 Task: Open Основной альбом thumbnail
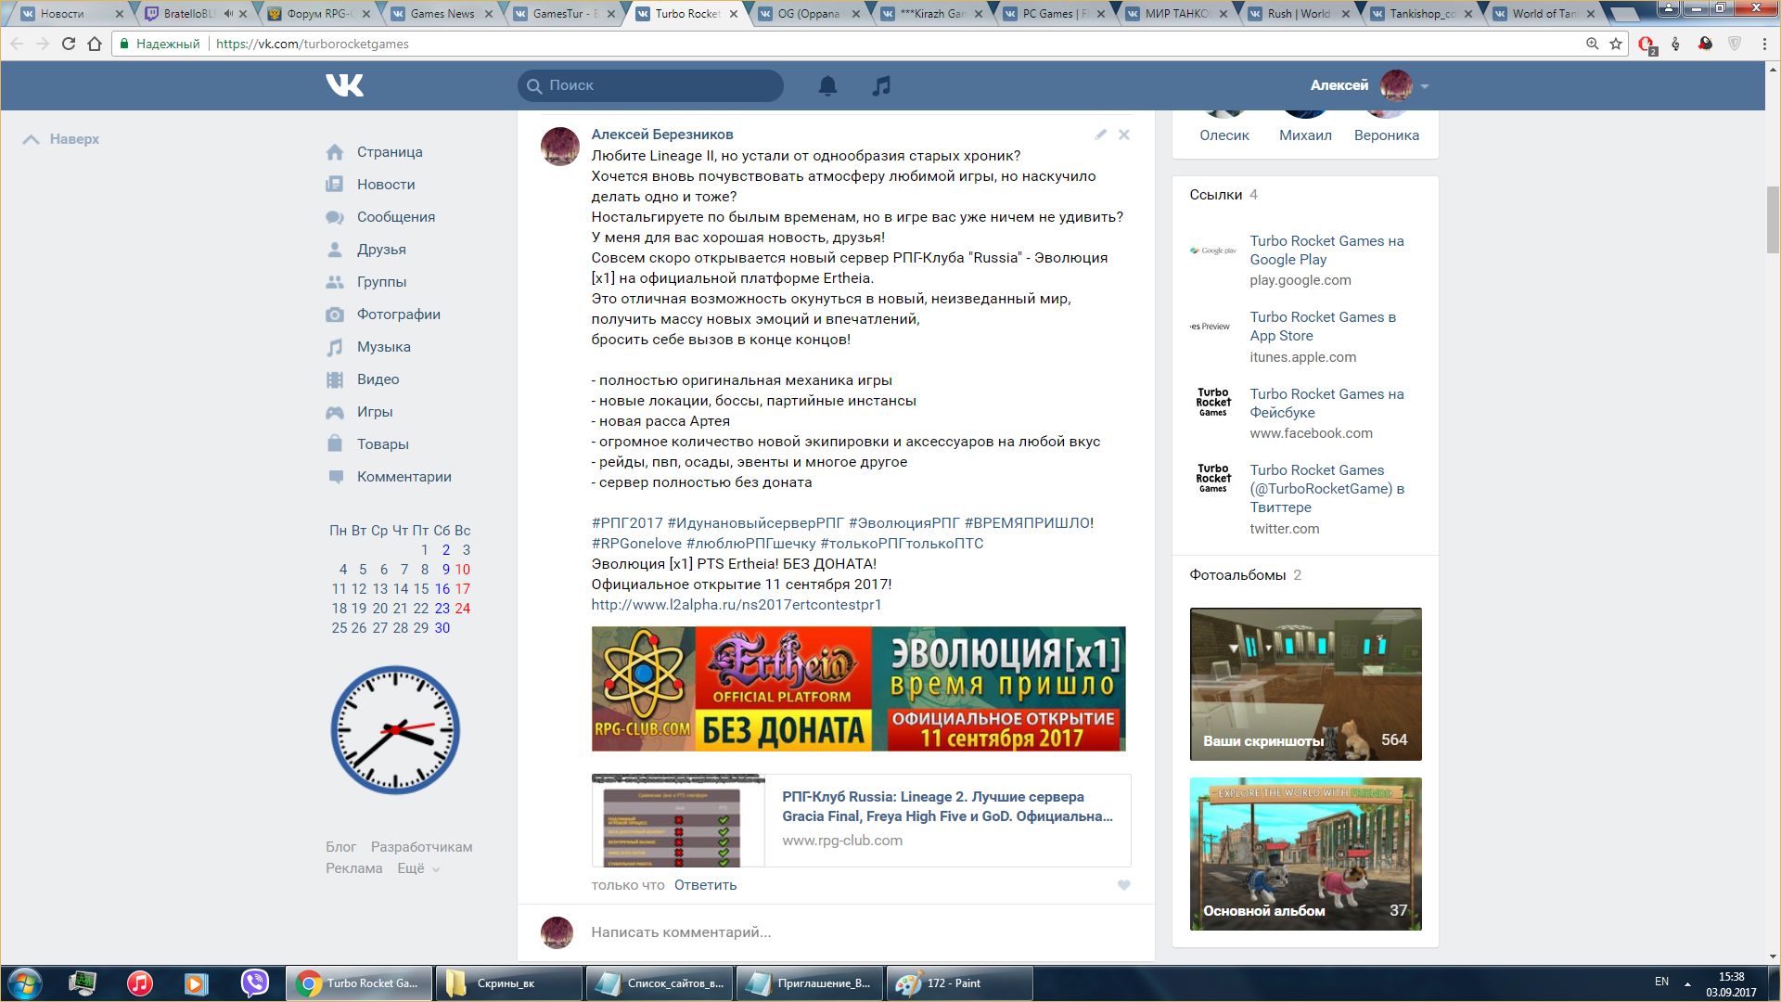tap(1305, 854)
